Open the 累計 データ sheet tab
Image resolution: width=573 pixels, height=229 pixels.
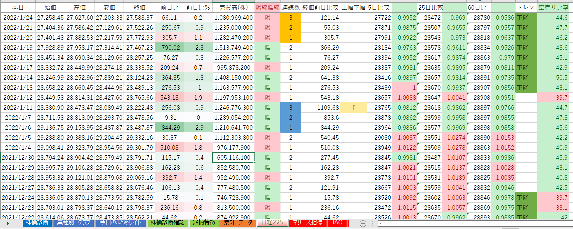click(238, 223)
